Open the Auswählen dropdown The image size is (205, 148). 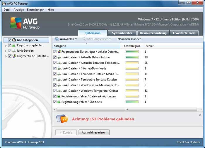click(66, 39)
